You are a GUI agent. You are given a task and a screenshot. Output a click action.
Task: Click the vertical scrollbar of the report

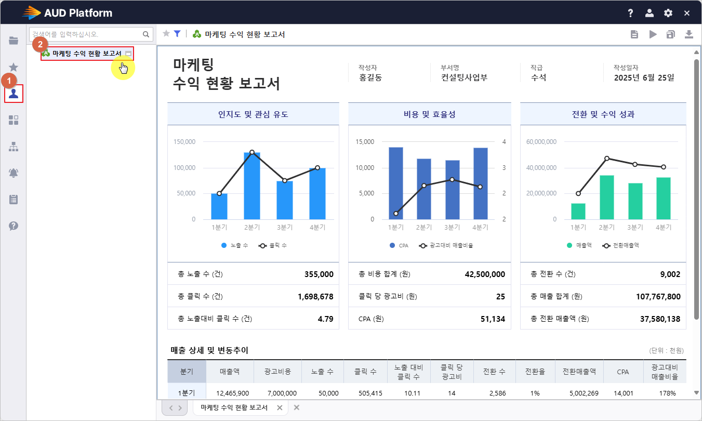696,187
